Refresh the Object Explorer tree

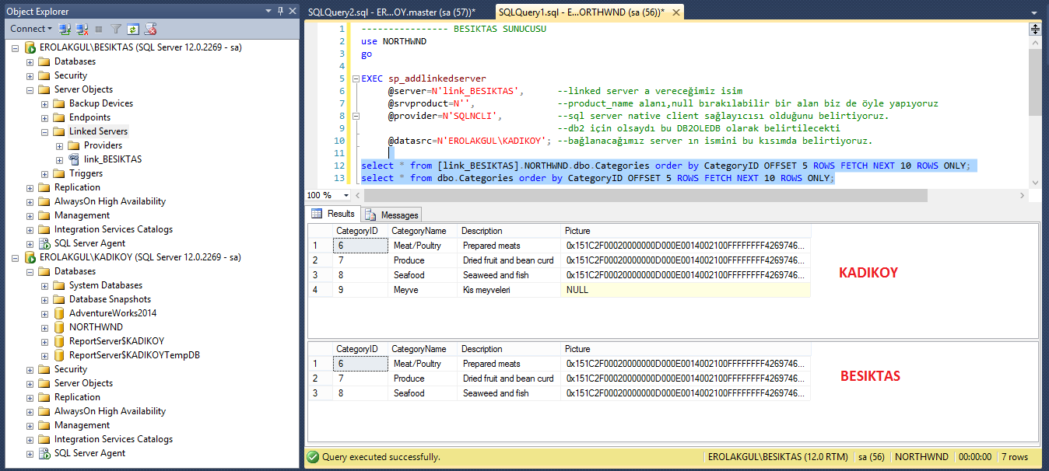point(133,29)
